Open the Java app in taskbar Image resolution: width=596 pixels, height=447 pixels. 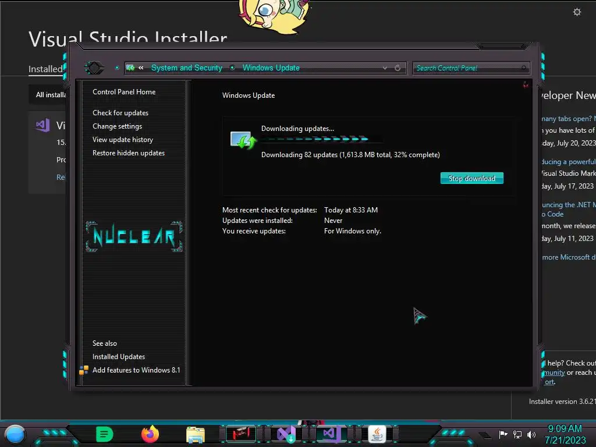pyautogui.click(x=377, y=434)
